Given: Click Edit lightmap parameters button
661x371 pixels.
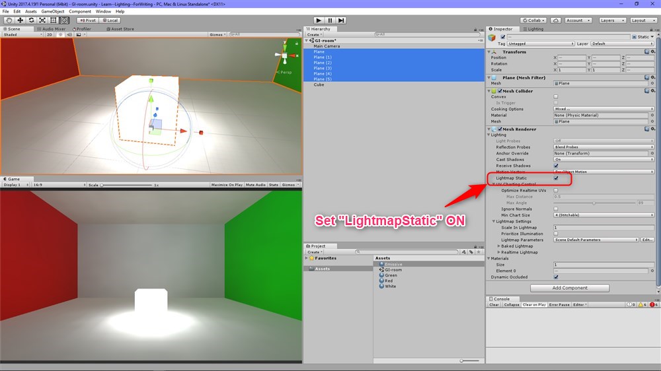Looking at the screenshot, I should point(647,240).
